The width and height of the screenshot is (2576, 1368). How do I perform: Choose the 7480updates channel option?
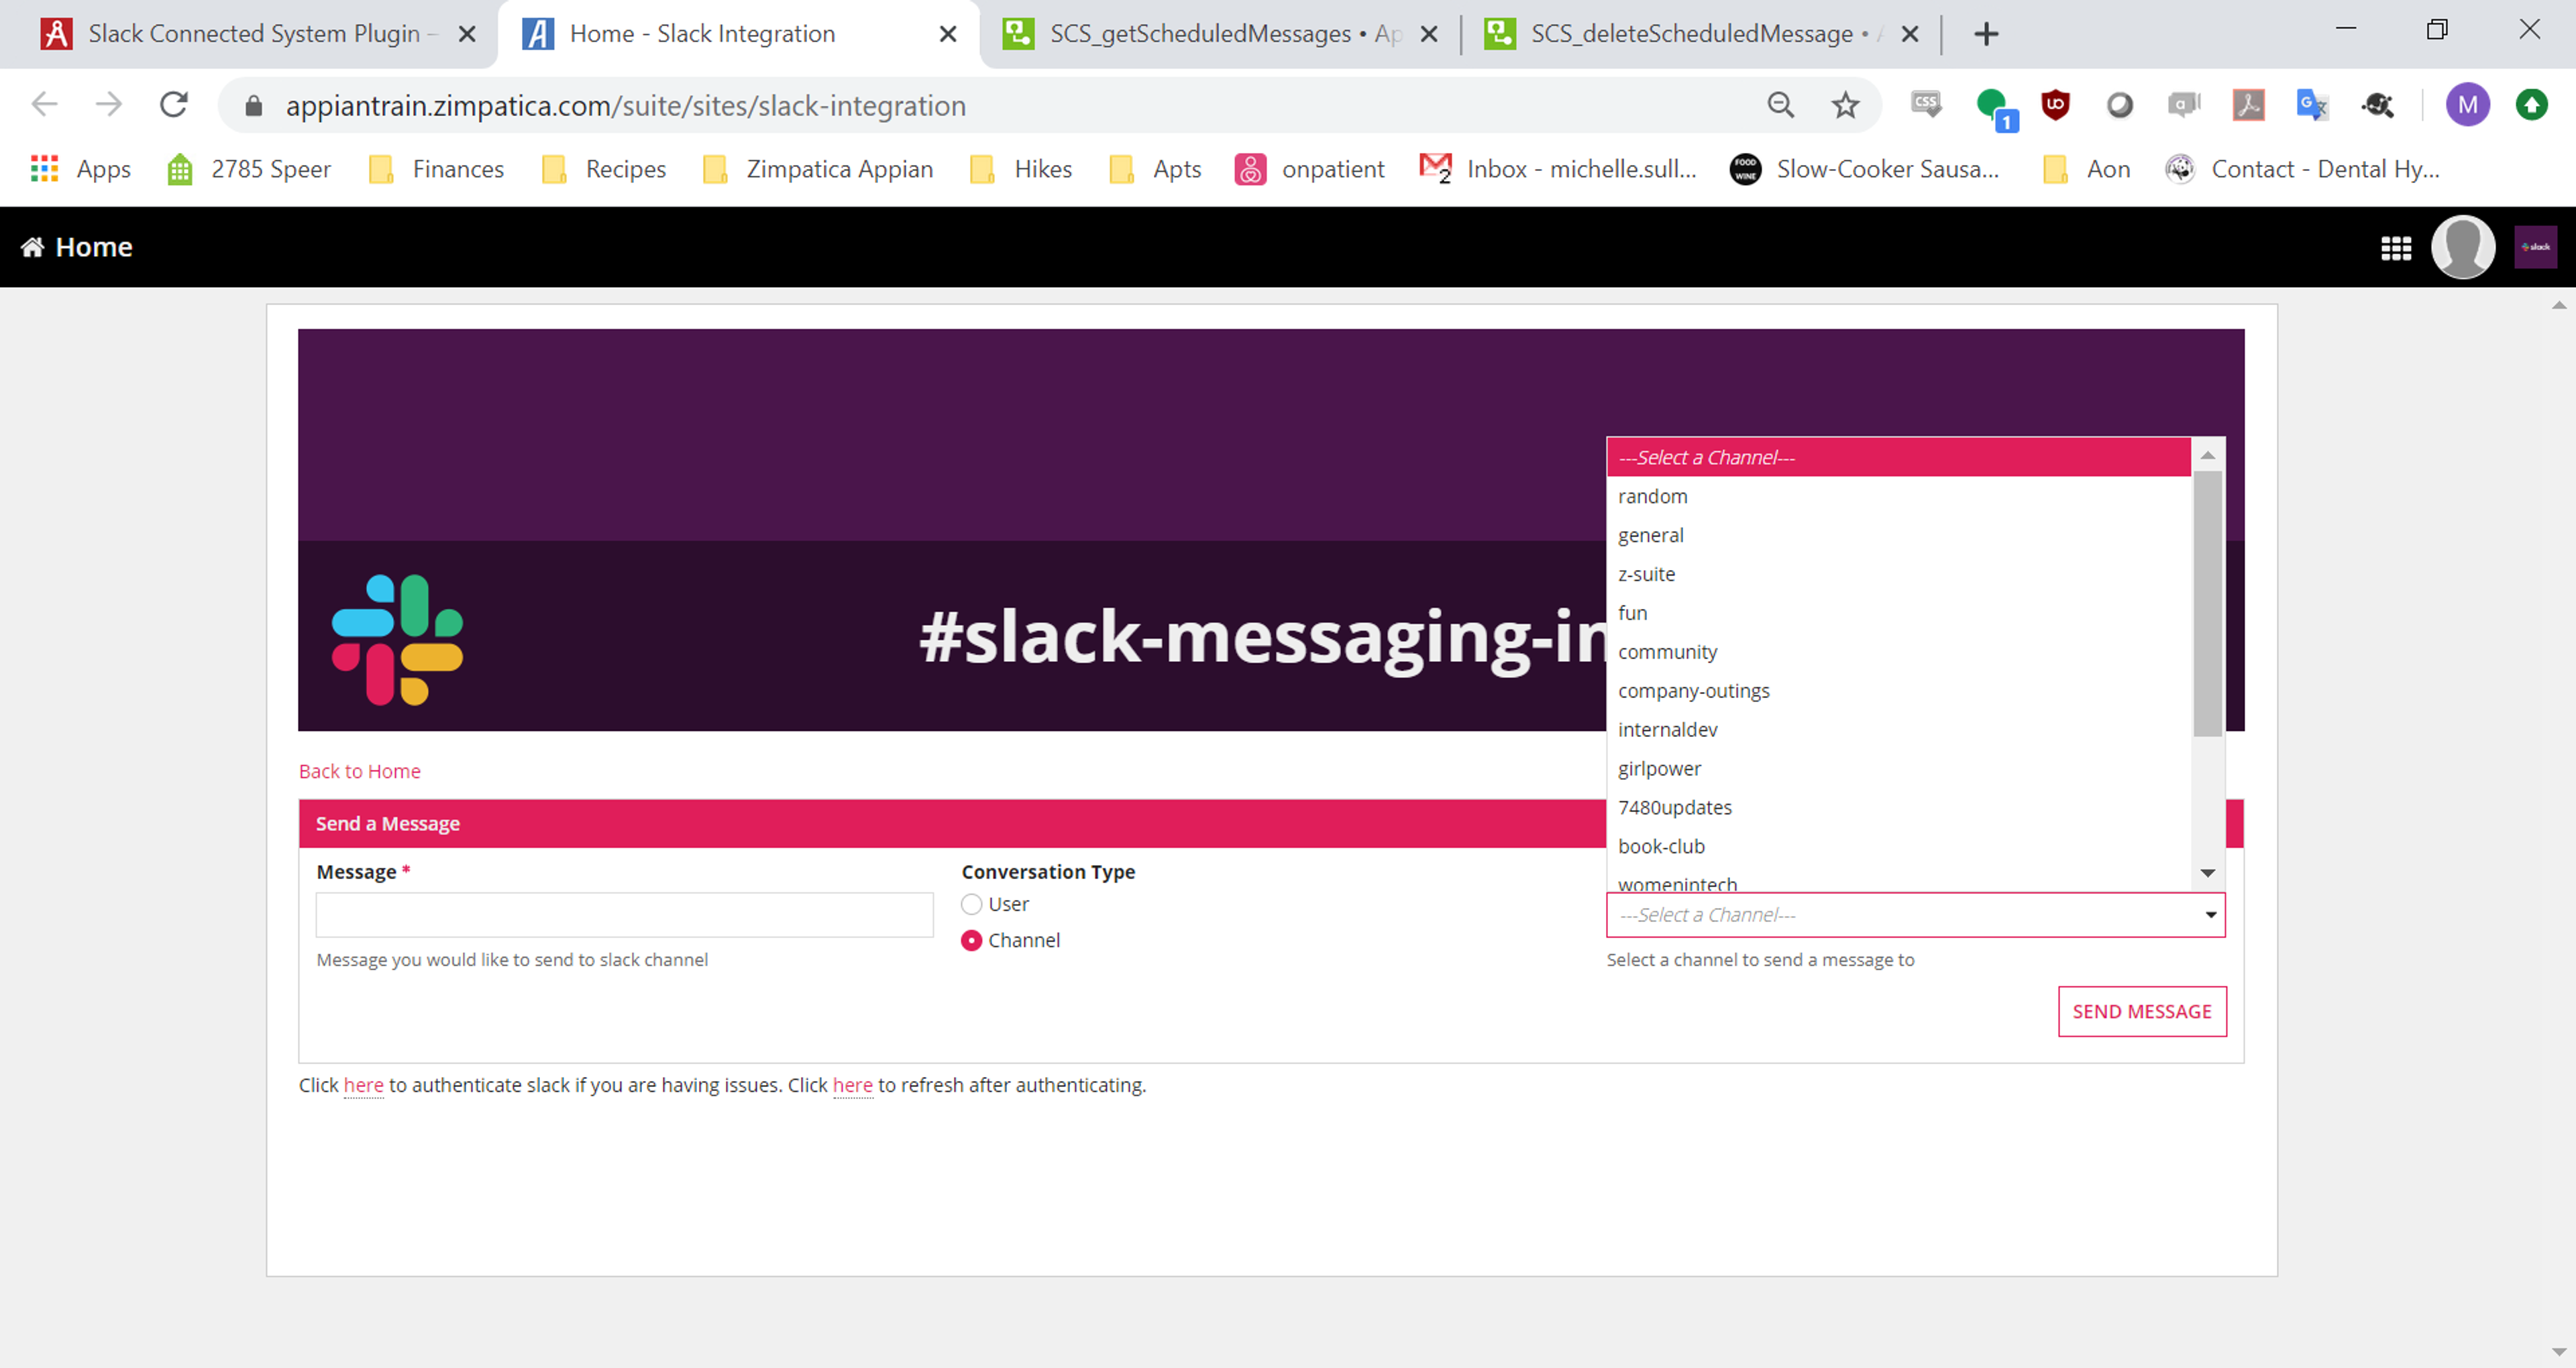coord(1898,808)
